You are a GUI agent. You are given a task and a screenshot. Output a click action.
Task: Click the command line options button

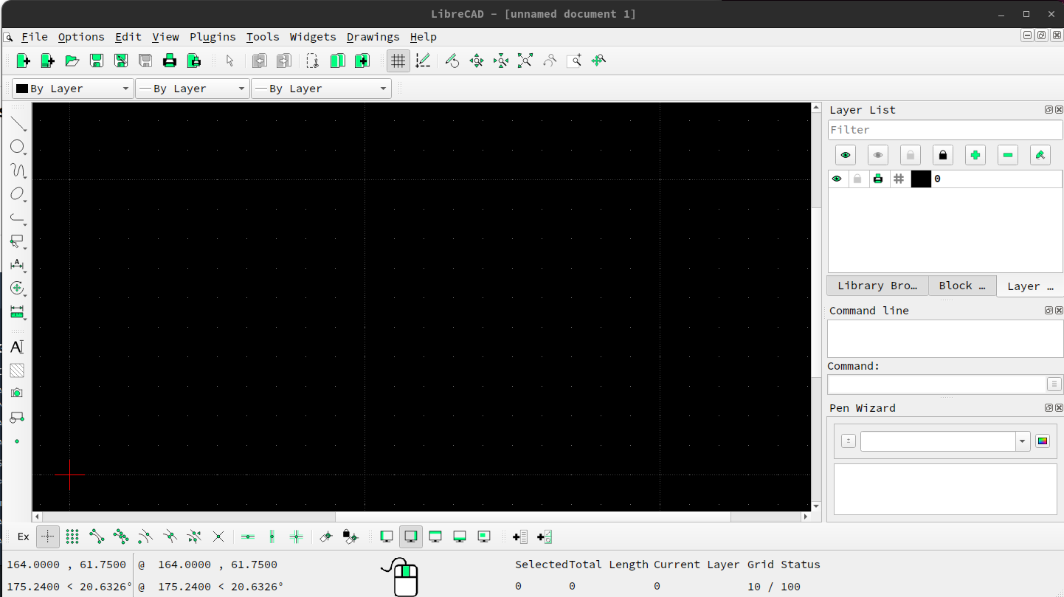pyautogui.click(x=1054, y=384)
